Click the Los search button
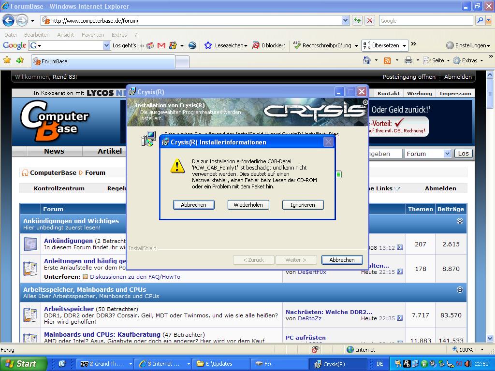Image resolution: width=495 pixels, height=371 pixels. pos(463,153)
